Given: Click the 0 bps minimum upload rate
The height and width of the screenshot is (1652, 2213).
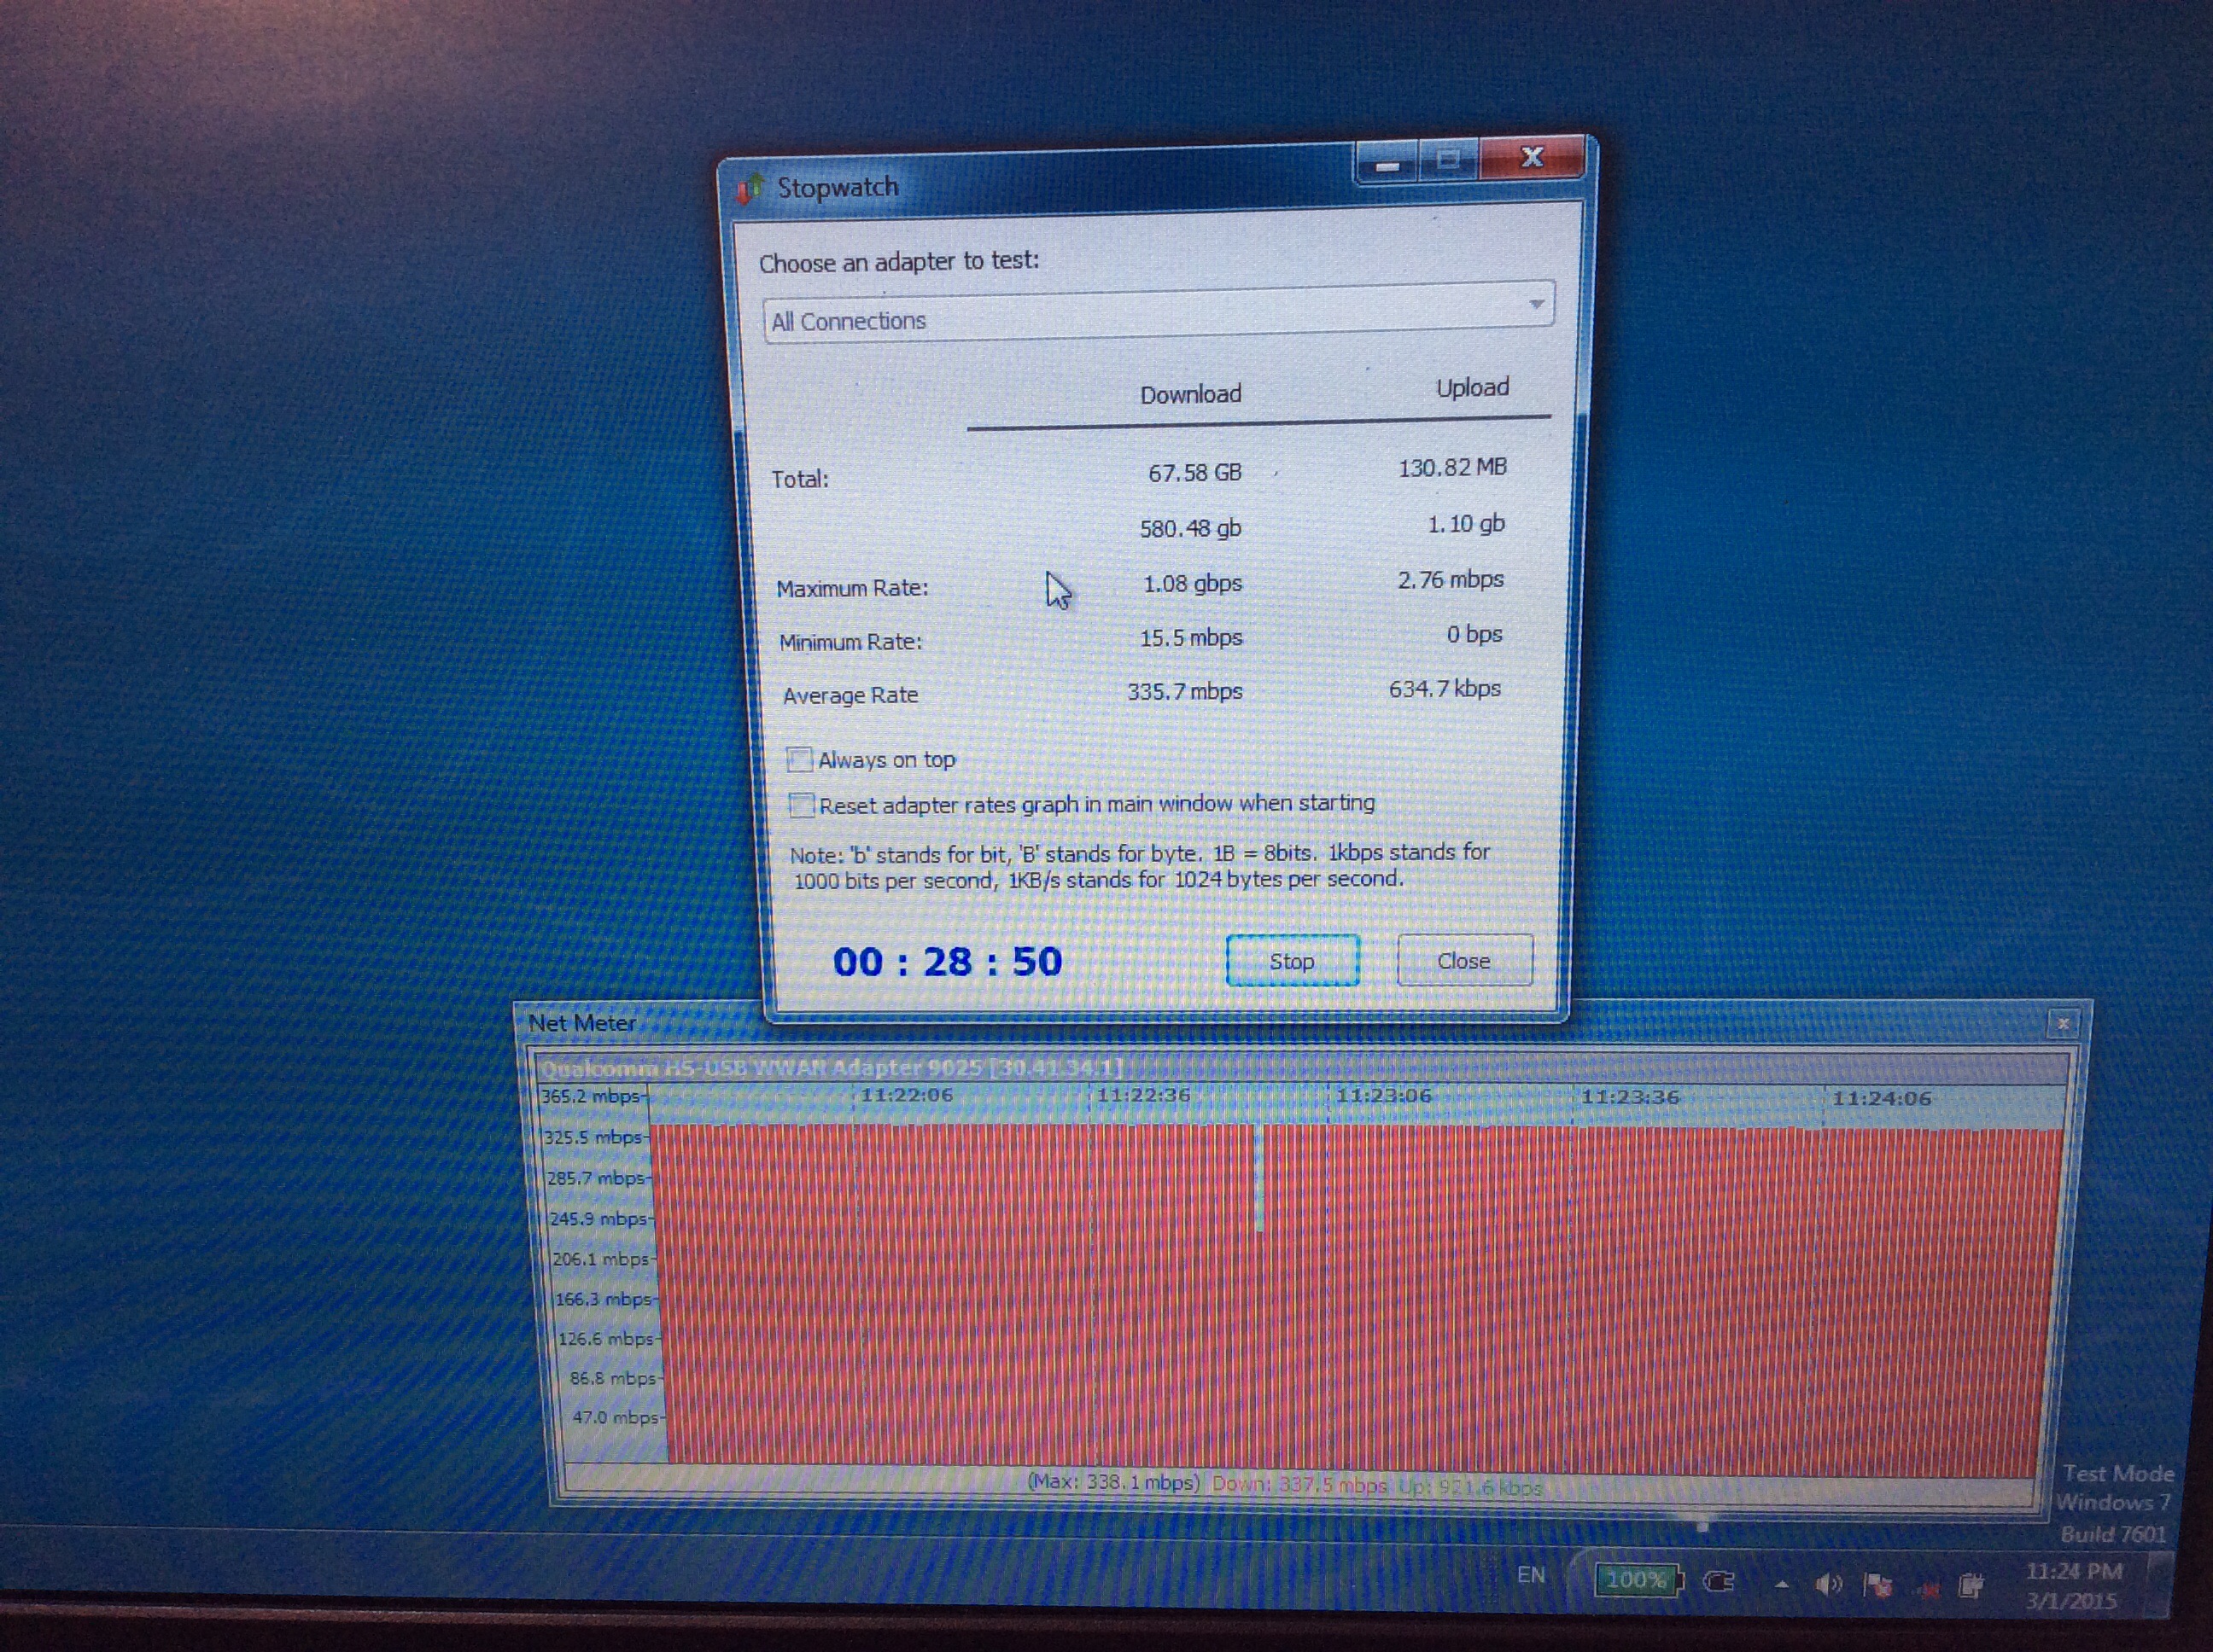Looking at the screenshot, I should point(1474,634).
